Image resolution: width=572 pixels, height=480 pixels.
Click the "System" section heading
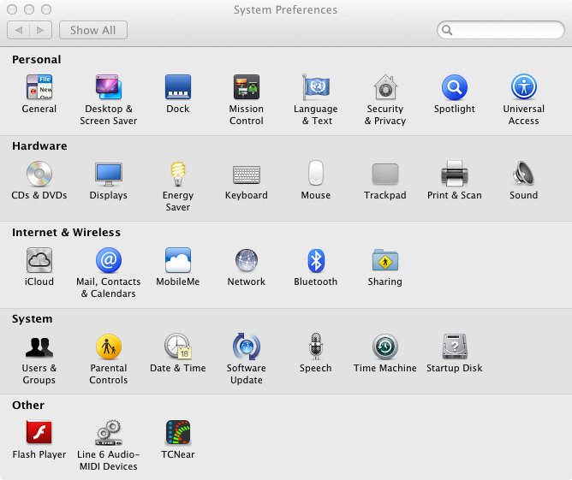coord(32,319)
